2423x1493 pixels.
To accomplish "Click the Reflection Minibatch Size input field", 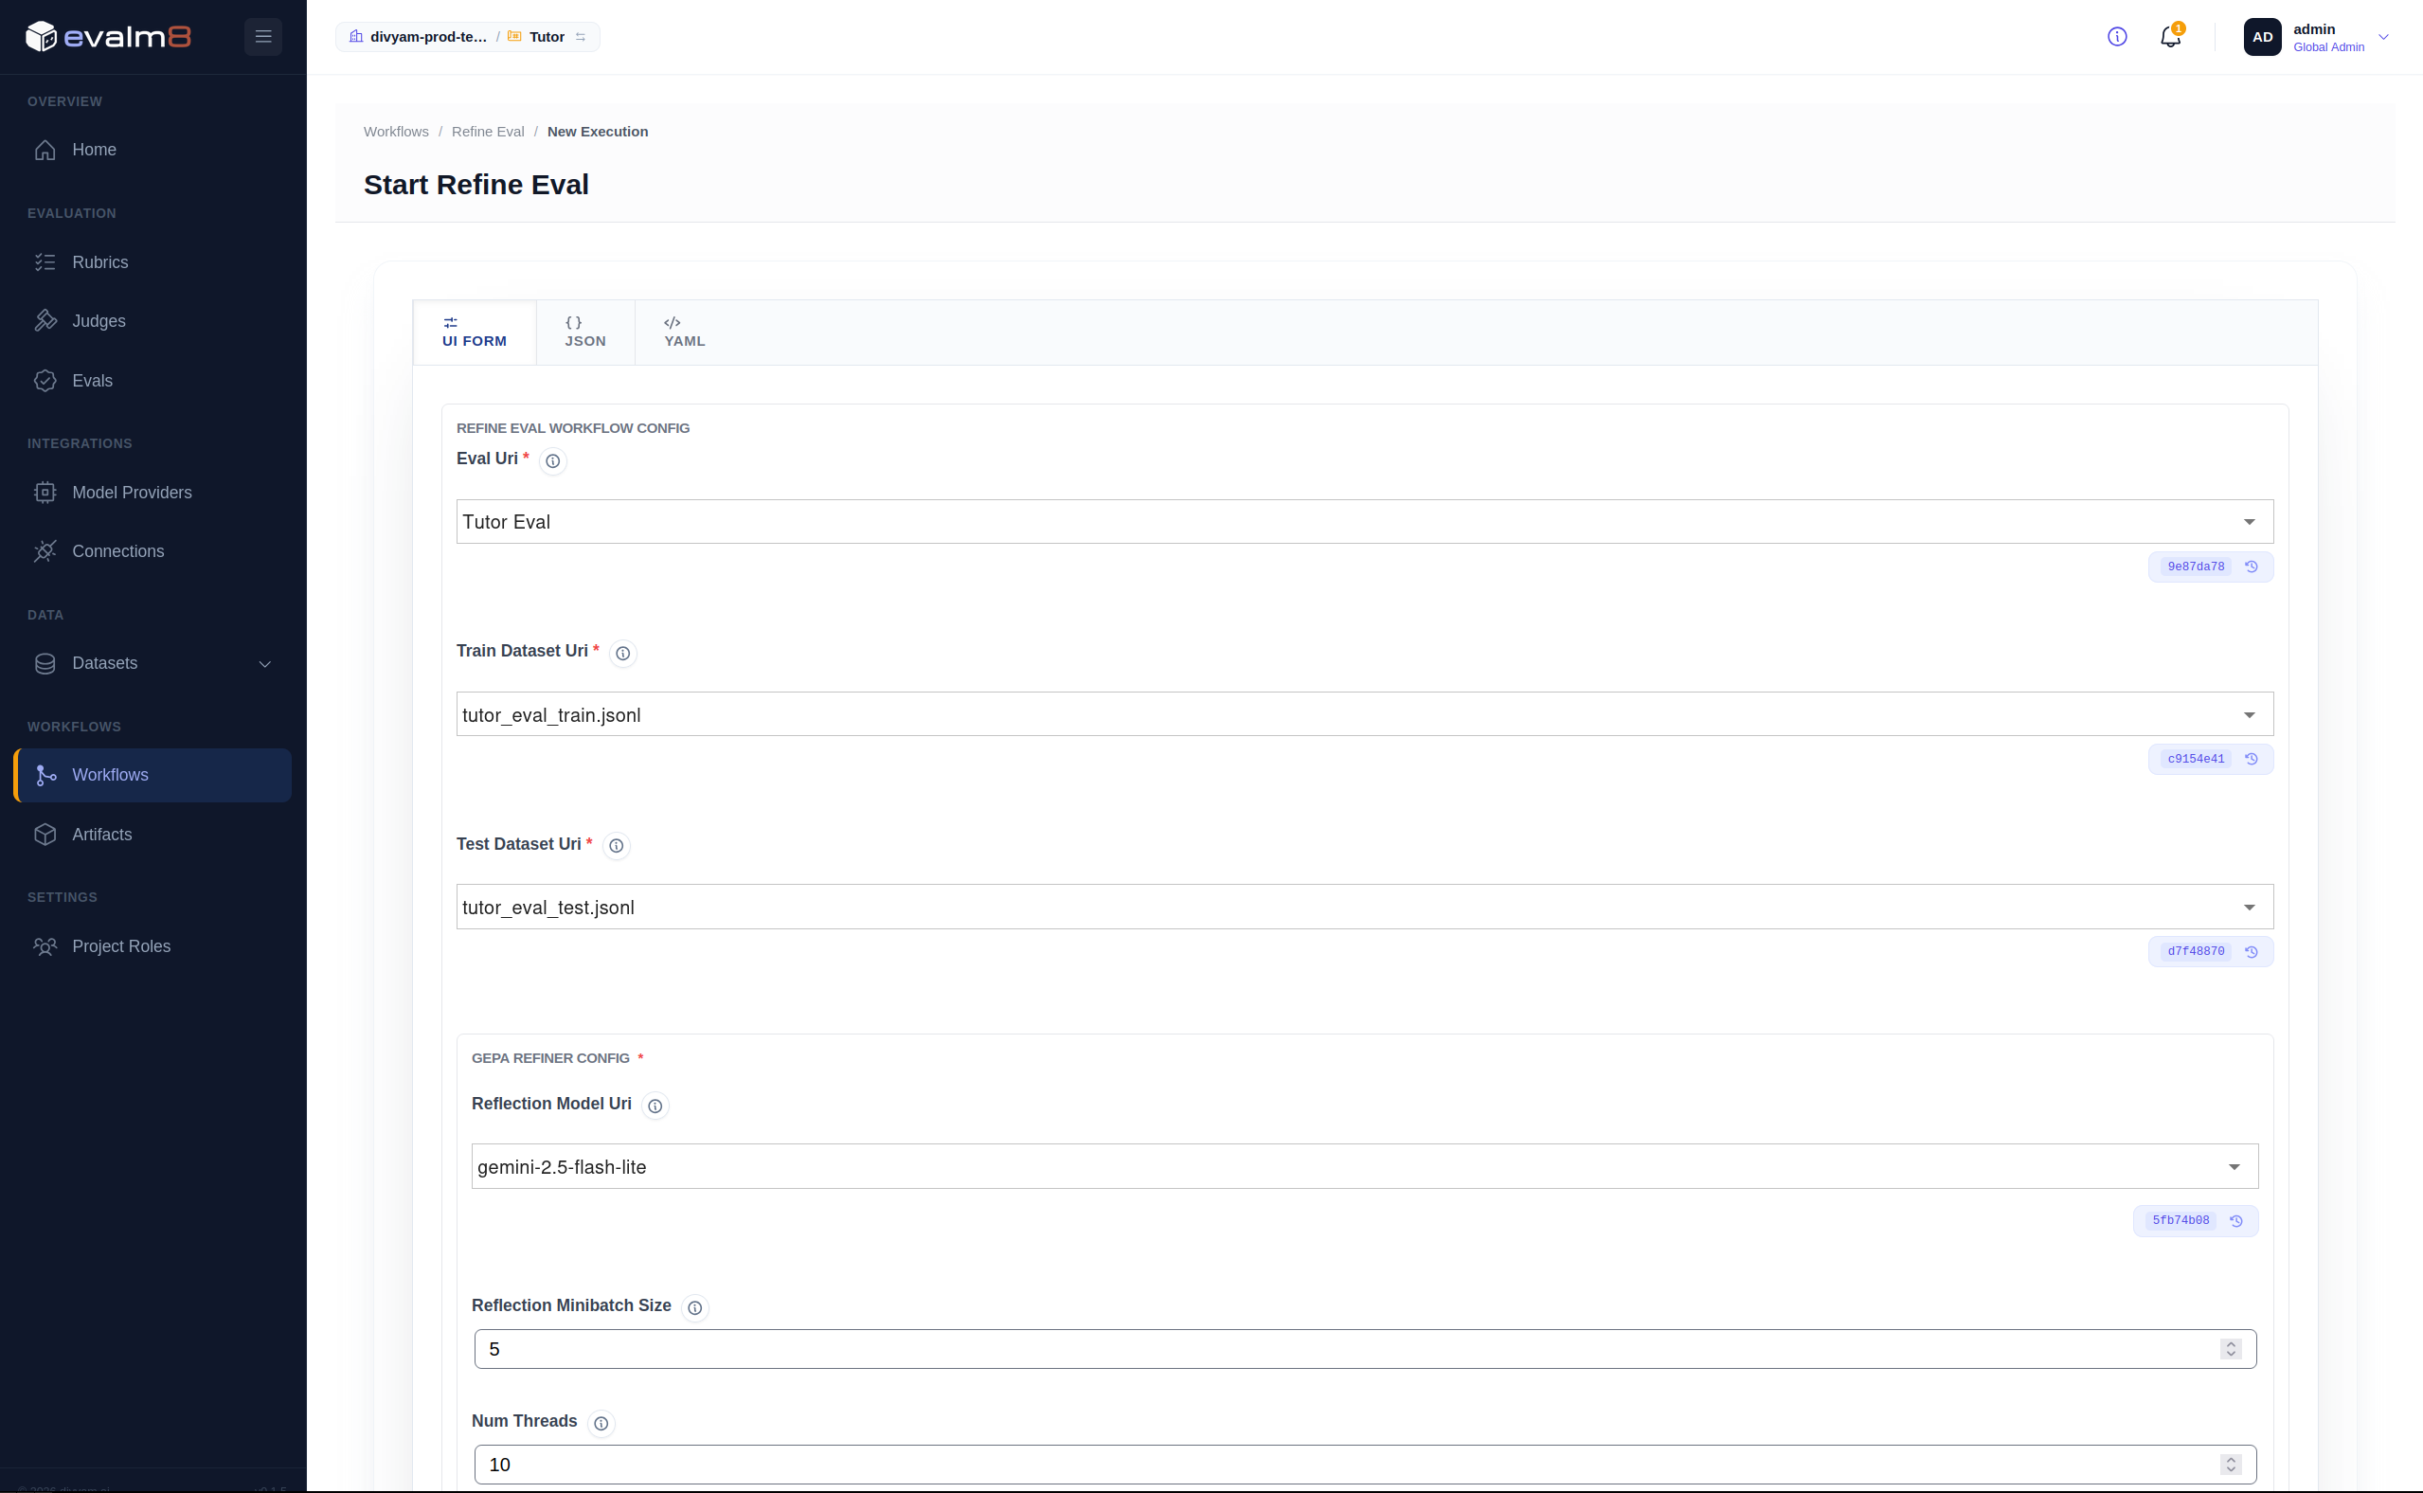I will [1365, 1349].
